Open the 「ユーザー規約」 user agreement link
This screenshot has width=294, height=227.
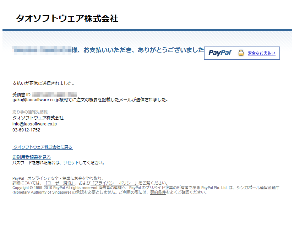59,183
